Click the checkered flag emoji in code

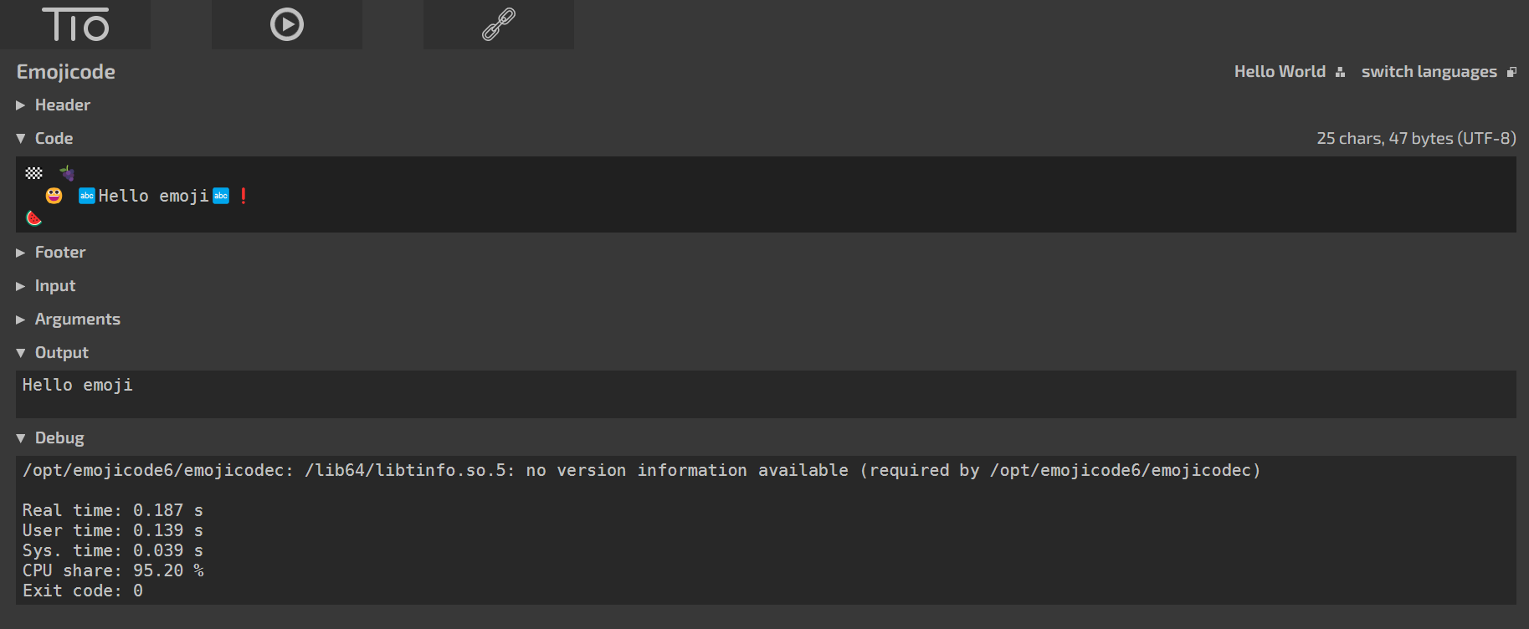33,173
